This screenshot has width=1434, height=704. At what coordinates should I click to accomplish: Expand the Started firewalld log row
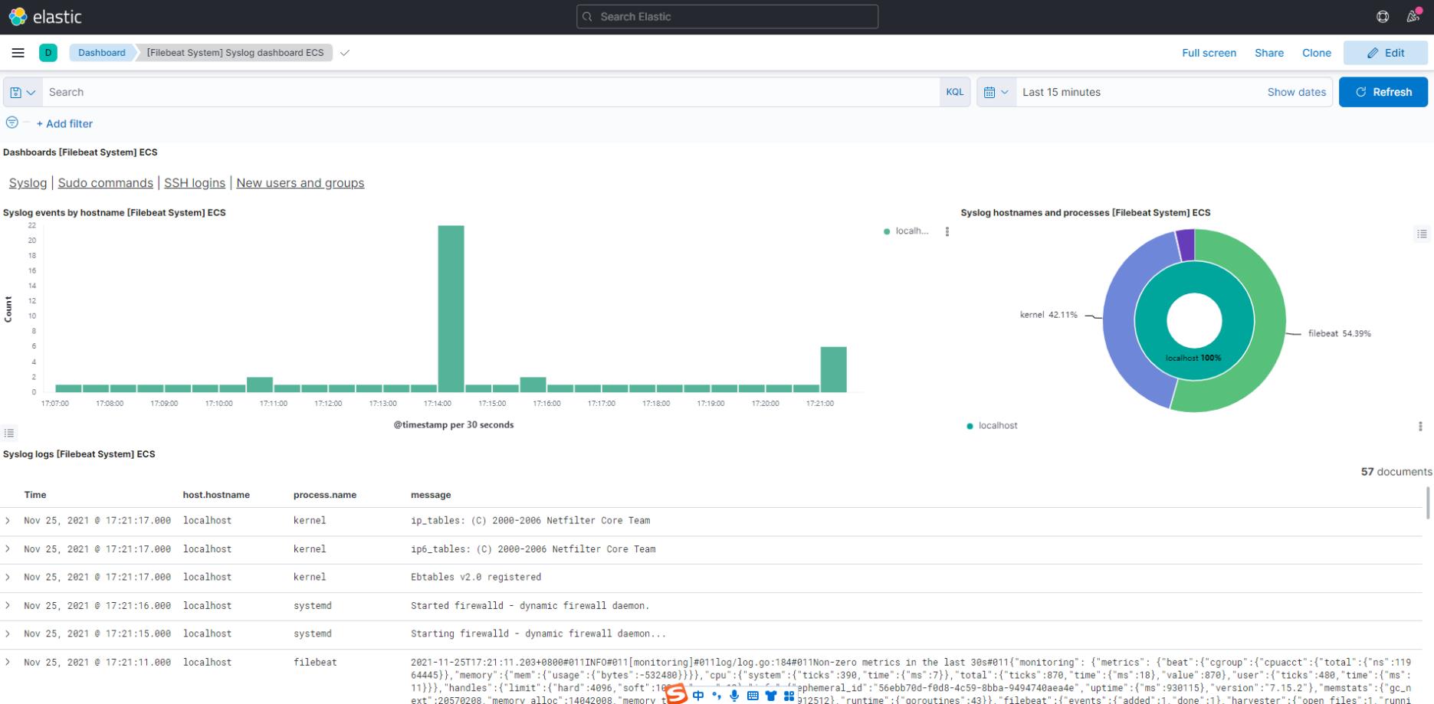click(x=8, y=606)
